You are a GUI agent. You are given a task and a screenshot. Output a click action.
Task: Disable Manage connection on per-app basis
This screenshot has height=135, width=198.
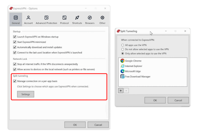[15, 81]
